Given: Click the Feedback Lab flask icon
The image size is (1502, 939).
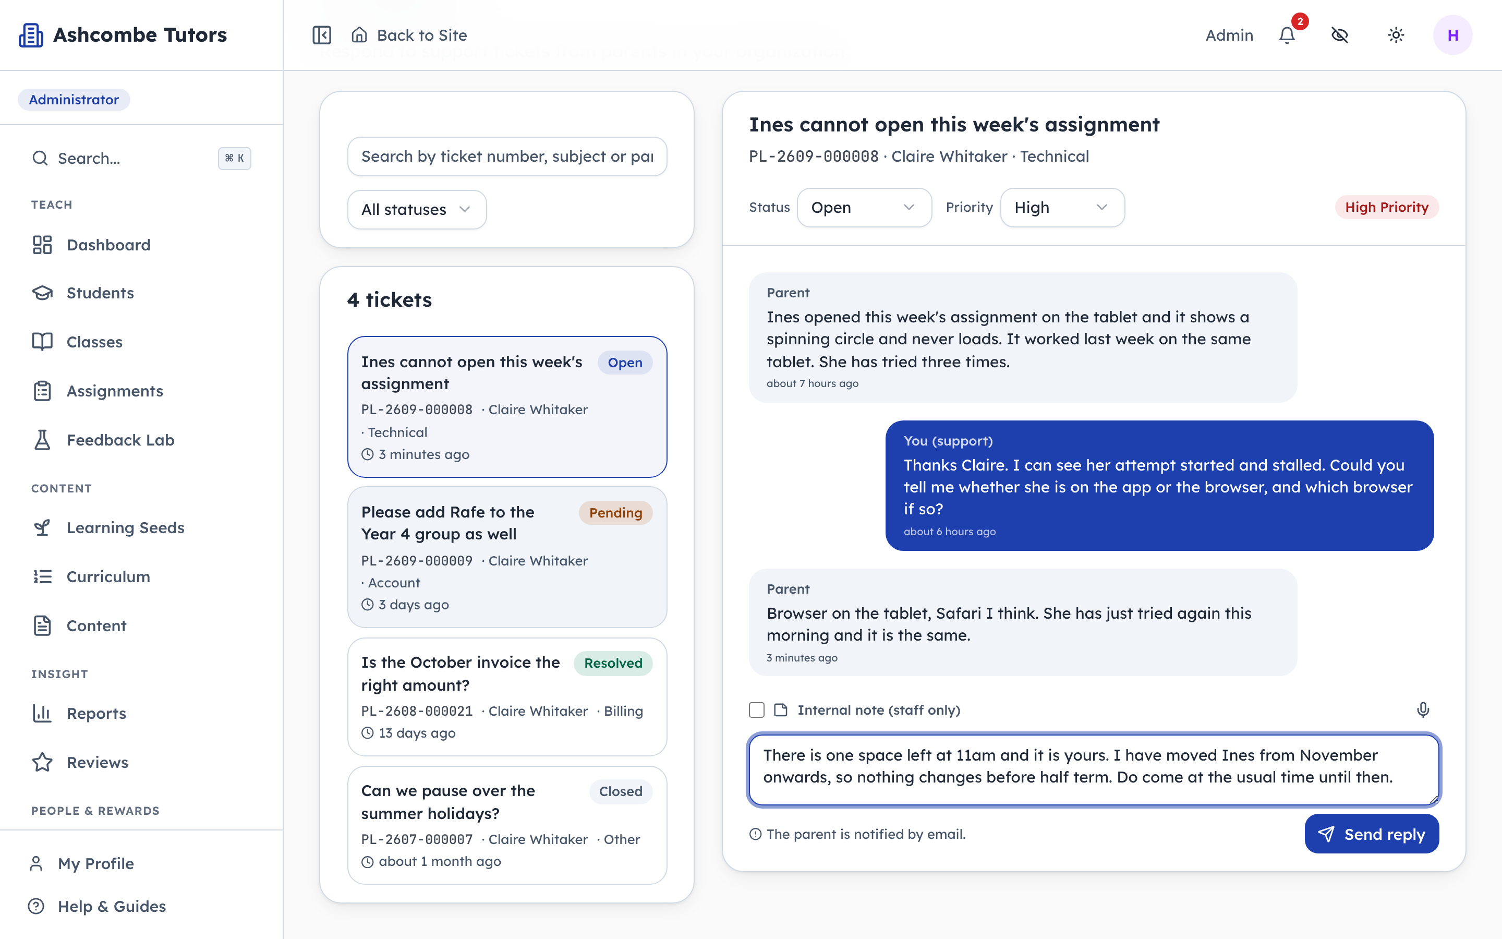Looking at the screenshot, I should click(x=42, y=440).
